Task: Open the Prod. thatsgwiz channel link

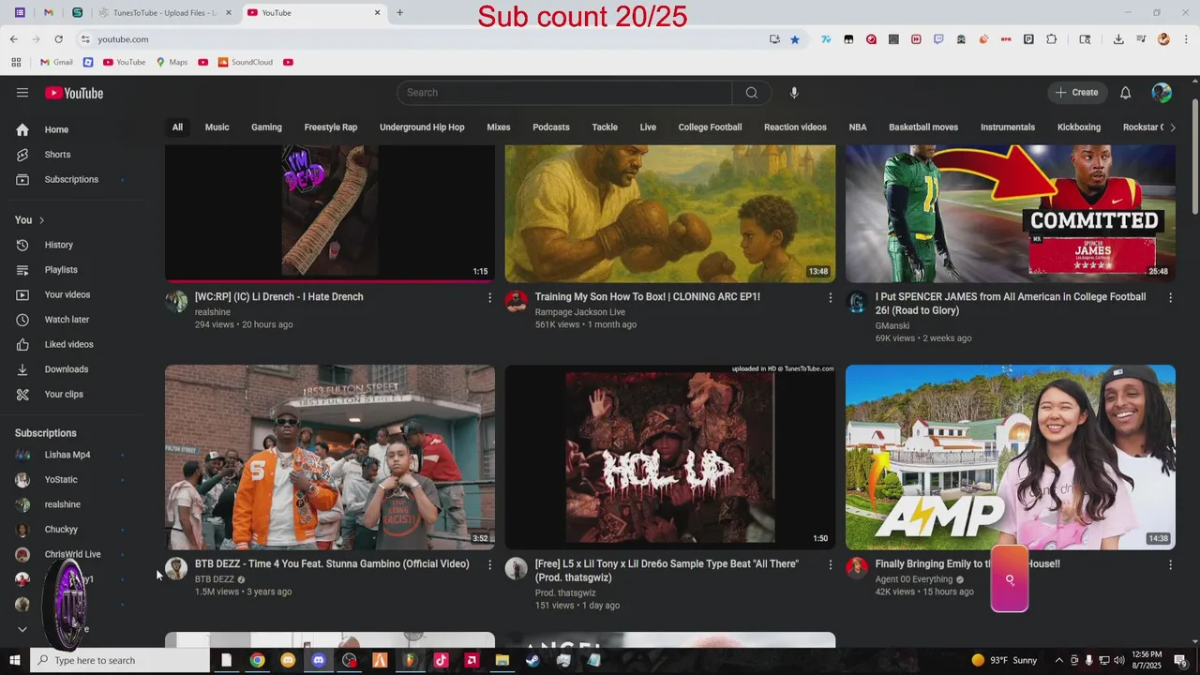Action: pos(565,593)
